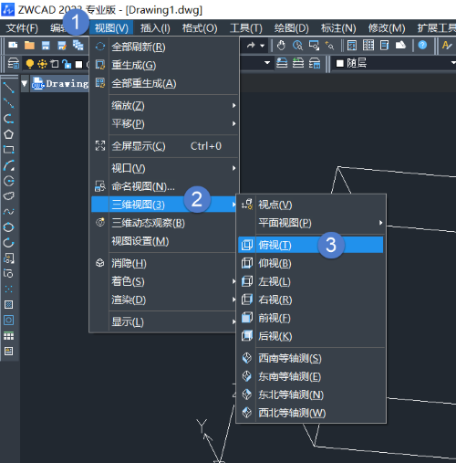This screenshot has height=463, width=456.
Task: Click the realtime zoom magnifier icon
Action: click(297, 46)
